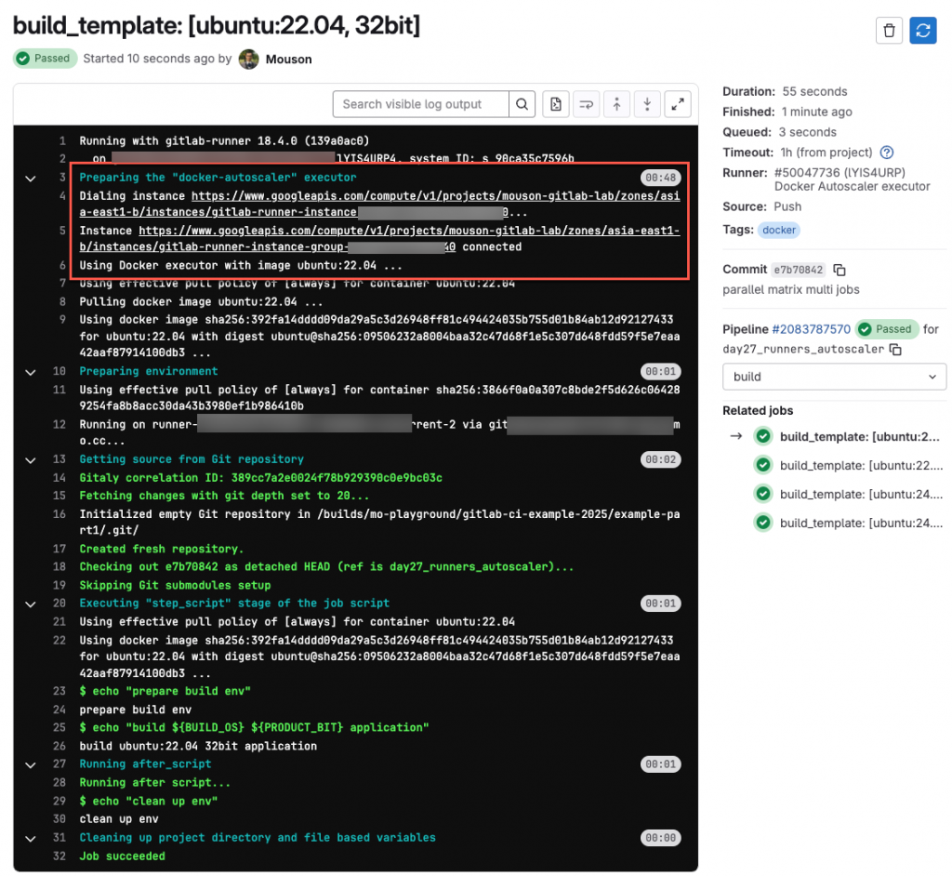
Task: Open third related job build_template: [ubuntu:24....
Action: click(862, 495)
